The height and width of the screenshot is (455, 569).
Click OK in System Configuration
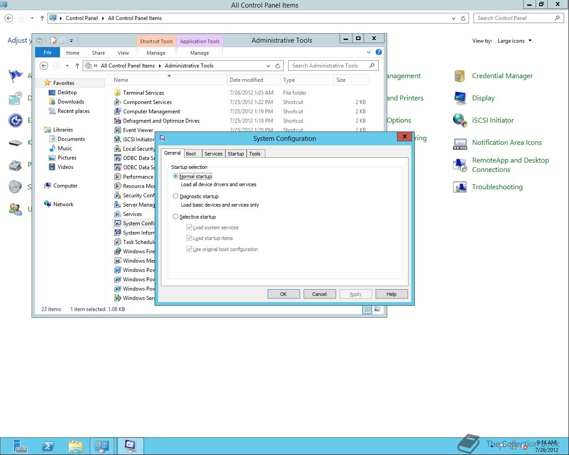284,294
